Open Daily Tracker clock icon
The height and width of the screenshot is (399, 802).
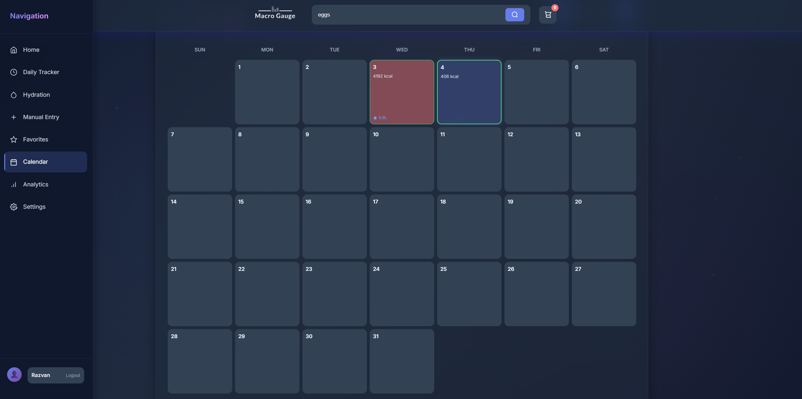pos(14,72)
